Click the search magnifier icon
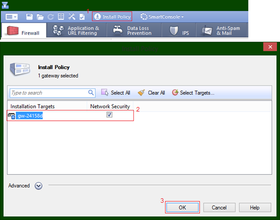This screenshot has height=220, width=280. (x=91, y=93)
